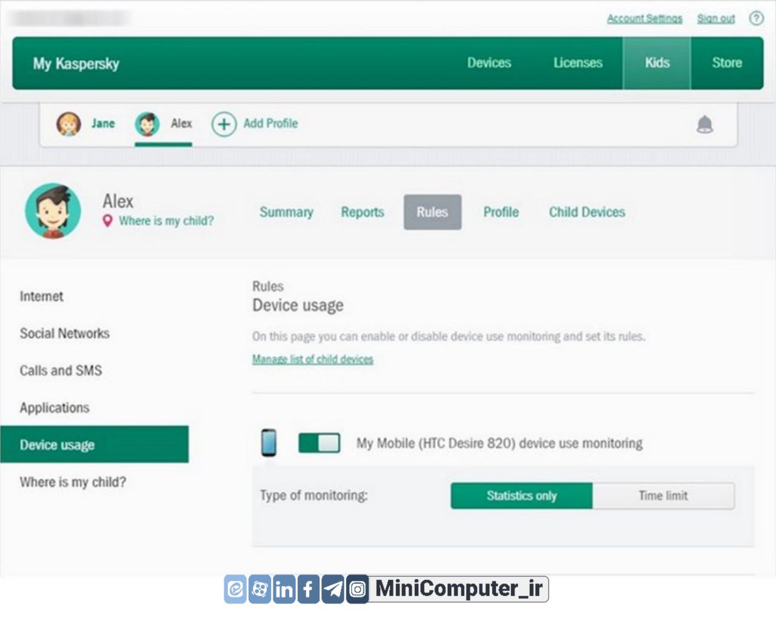776x620 pixels.
Task: Select Statistics only monitoring type
Action: tap(521, 496)
